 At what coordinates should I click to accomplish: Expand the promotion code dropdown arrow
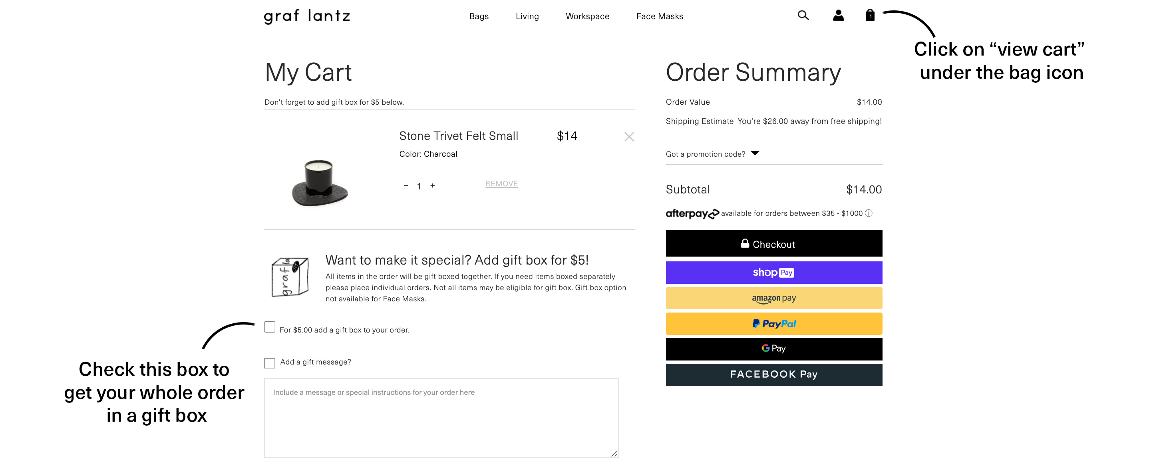755,153
